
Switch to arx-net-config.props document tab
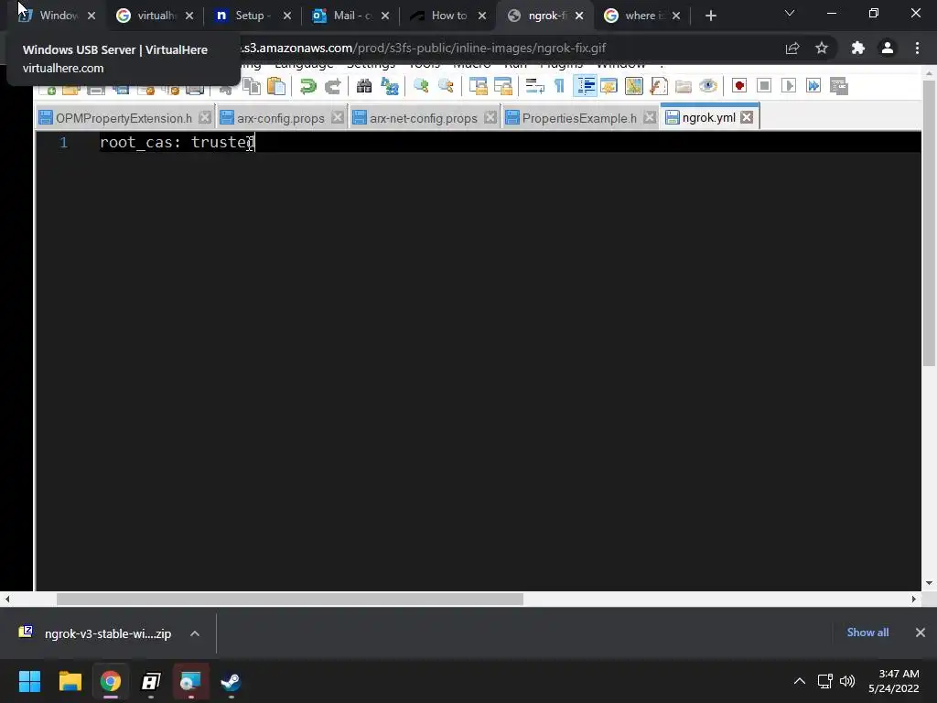(423, 118)
